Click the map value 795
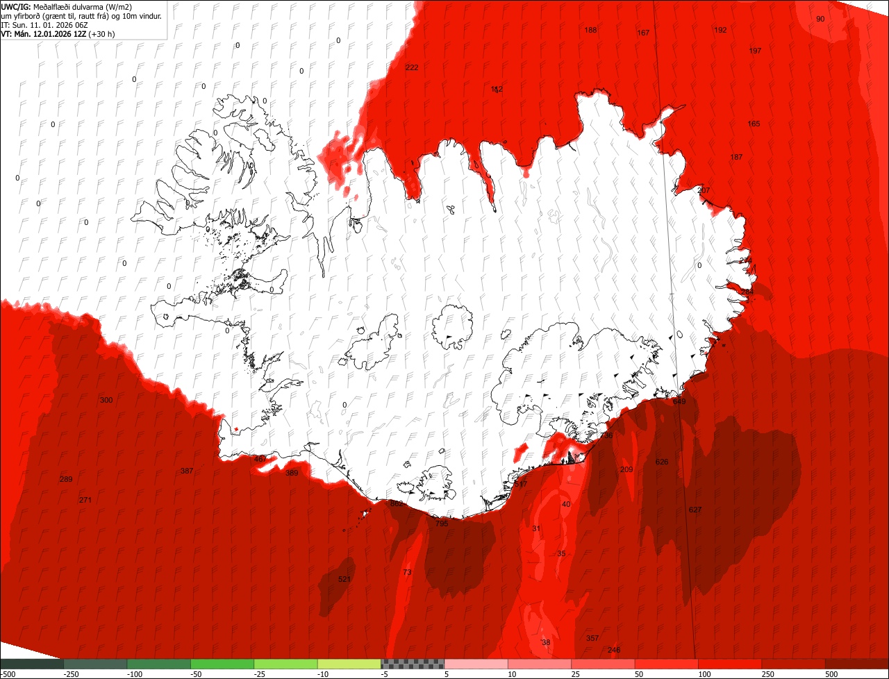The height and width of the screenshot is (679, 889). point(442,523)
